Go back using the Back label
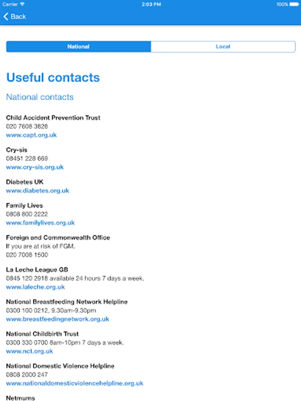 [18, 16]
